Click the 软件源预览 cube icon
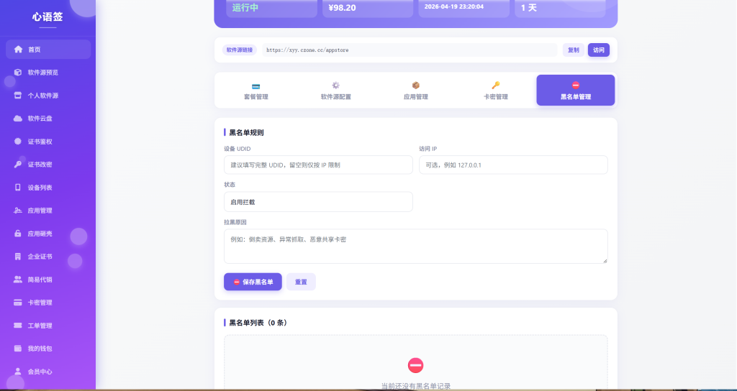Viewport: 737px width, 391px height. 18,73
